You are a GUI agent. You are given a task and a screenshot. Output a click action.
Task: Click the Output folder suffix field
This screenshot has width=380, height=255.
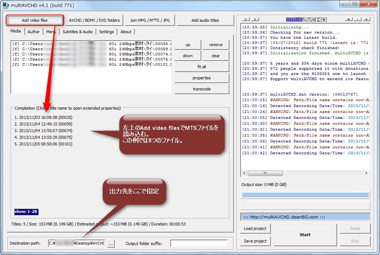[x=199, y=244]
